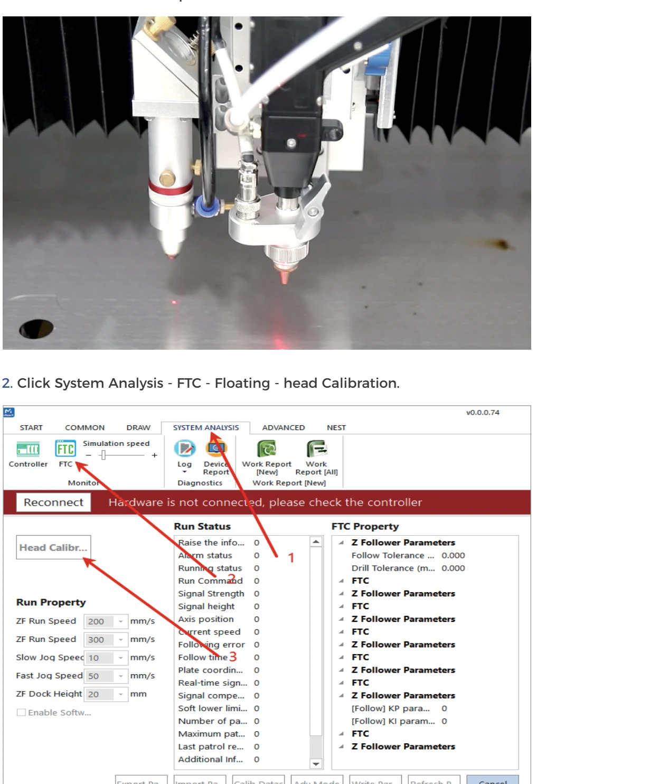Viewport: 650px width, 784px height.
Task: Click the ZF Dock Height value 20 field
Action: [x=99, y=694]
